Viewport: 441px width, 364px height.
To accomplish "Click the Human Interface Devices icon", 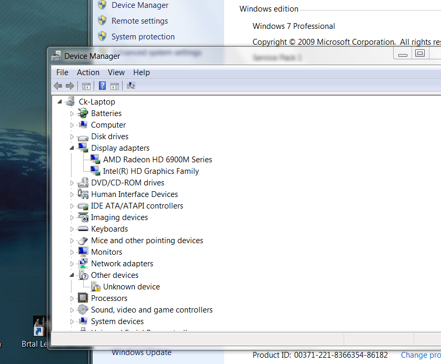I will (x=83, y=194).
